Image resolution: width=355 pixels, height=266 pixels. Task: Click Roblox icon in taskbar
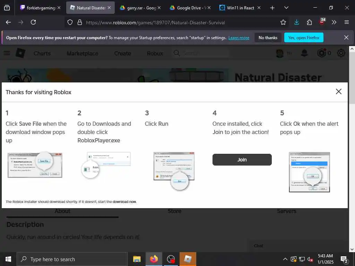[x=188, y=259]
